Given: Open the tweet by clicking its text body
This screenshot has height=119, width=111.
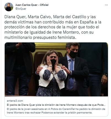Looking at the screenshot, I should (53, 27).
